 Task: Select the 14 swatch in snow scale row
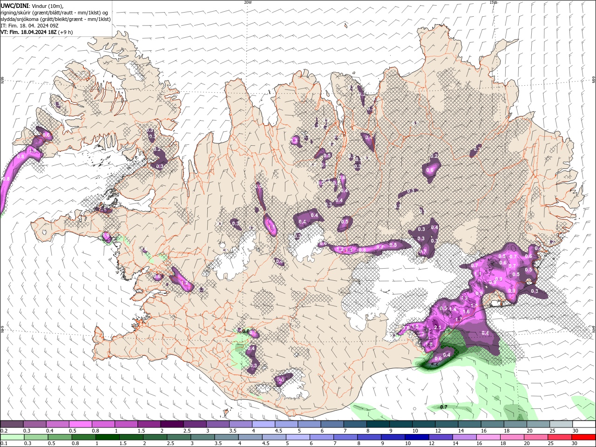[x=469, y=424]
